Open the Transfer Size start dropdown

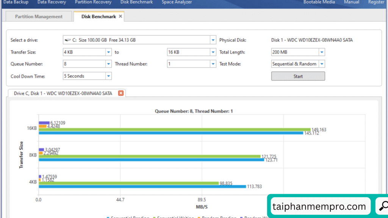[x=108, y=52]
